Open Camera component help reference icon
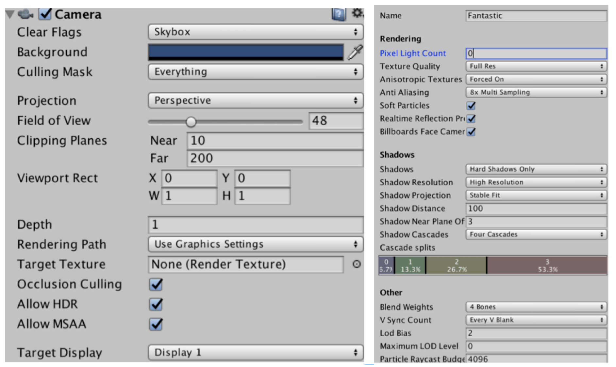The height and width of the screenshot is (367, 616). coord(339,14)
